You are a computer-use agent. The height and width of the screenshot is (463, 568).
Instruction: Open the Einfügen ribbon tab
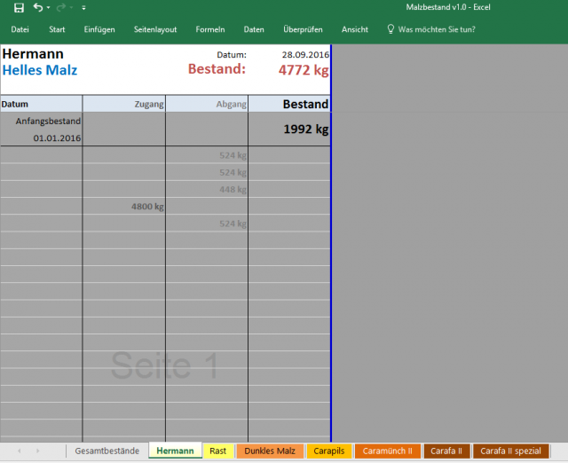click(99, 29)
